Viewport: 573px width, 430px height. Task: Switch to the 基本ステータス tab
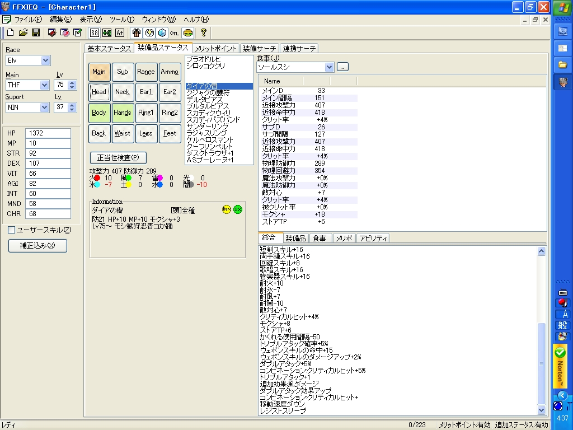[x=109, y=48]
